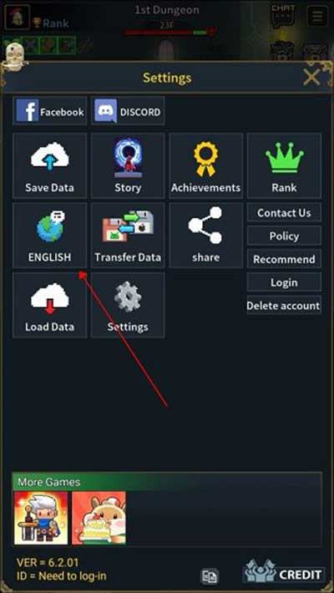334x593 pixels.
Task: Open the blacksmith game thumbnail
Action: coord(41,518)
